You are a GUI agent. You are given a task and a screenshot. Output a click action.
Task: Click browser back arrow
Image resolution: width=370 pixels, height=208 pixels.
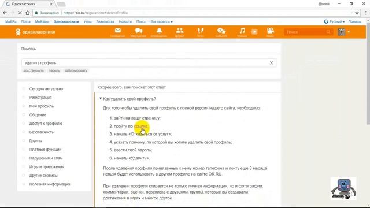[x=5, y=13]
